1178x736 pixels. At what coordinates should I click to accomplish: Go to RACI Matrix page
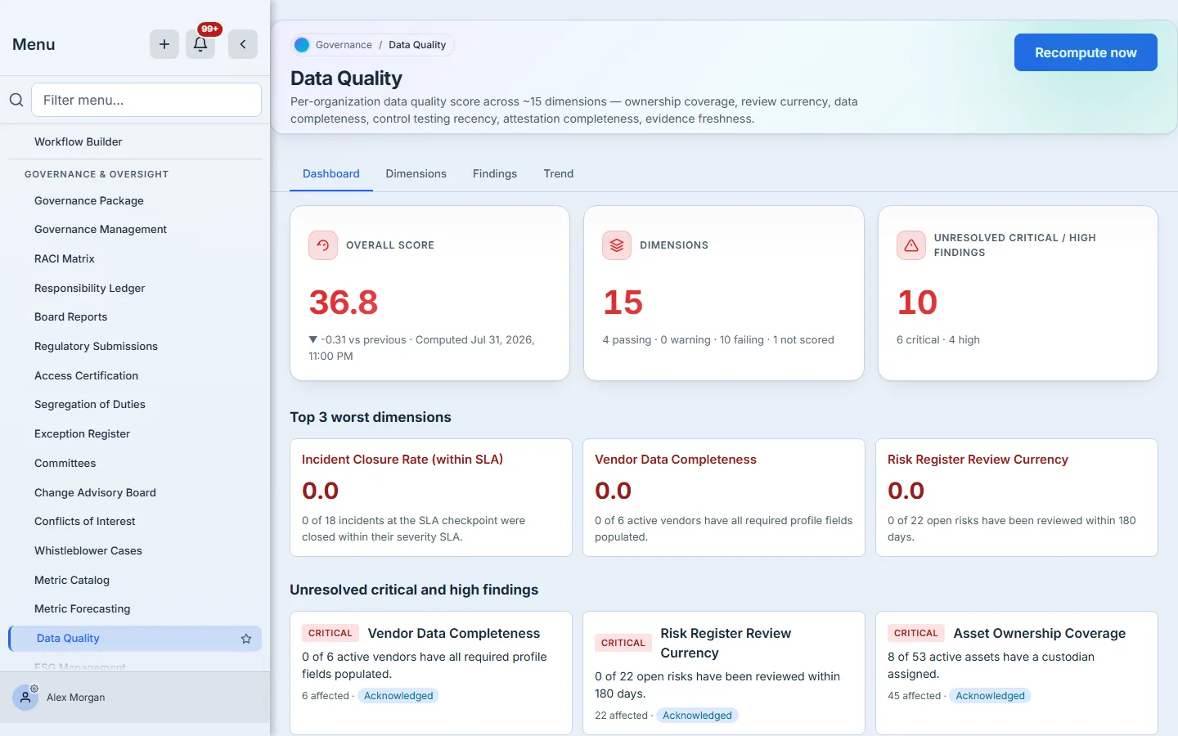tap(135, 258)
